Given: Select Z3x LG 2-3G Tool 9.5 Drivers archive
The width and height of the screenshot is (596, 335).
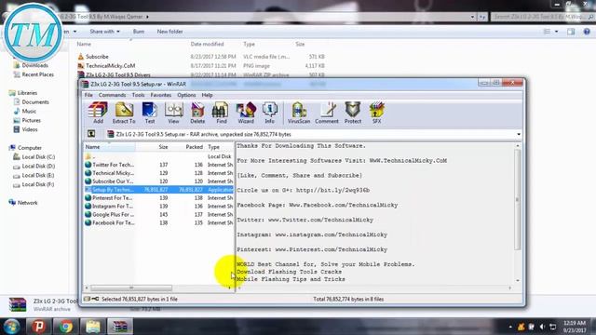Looking at the screenshot, I should point(118,74).
